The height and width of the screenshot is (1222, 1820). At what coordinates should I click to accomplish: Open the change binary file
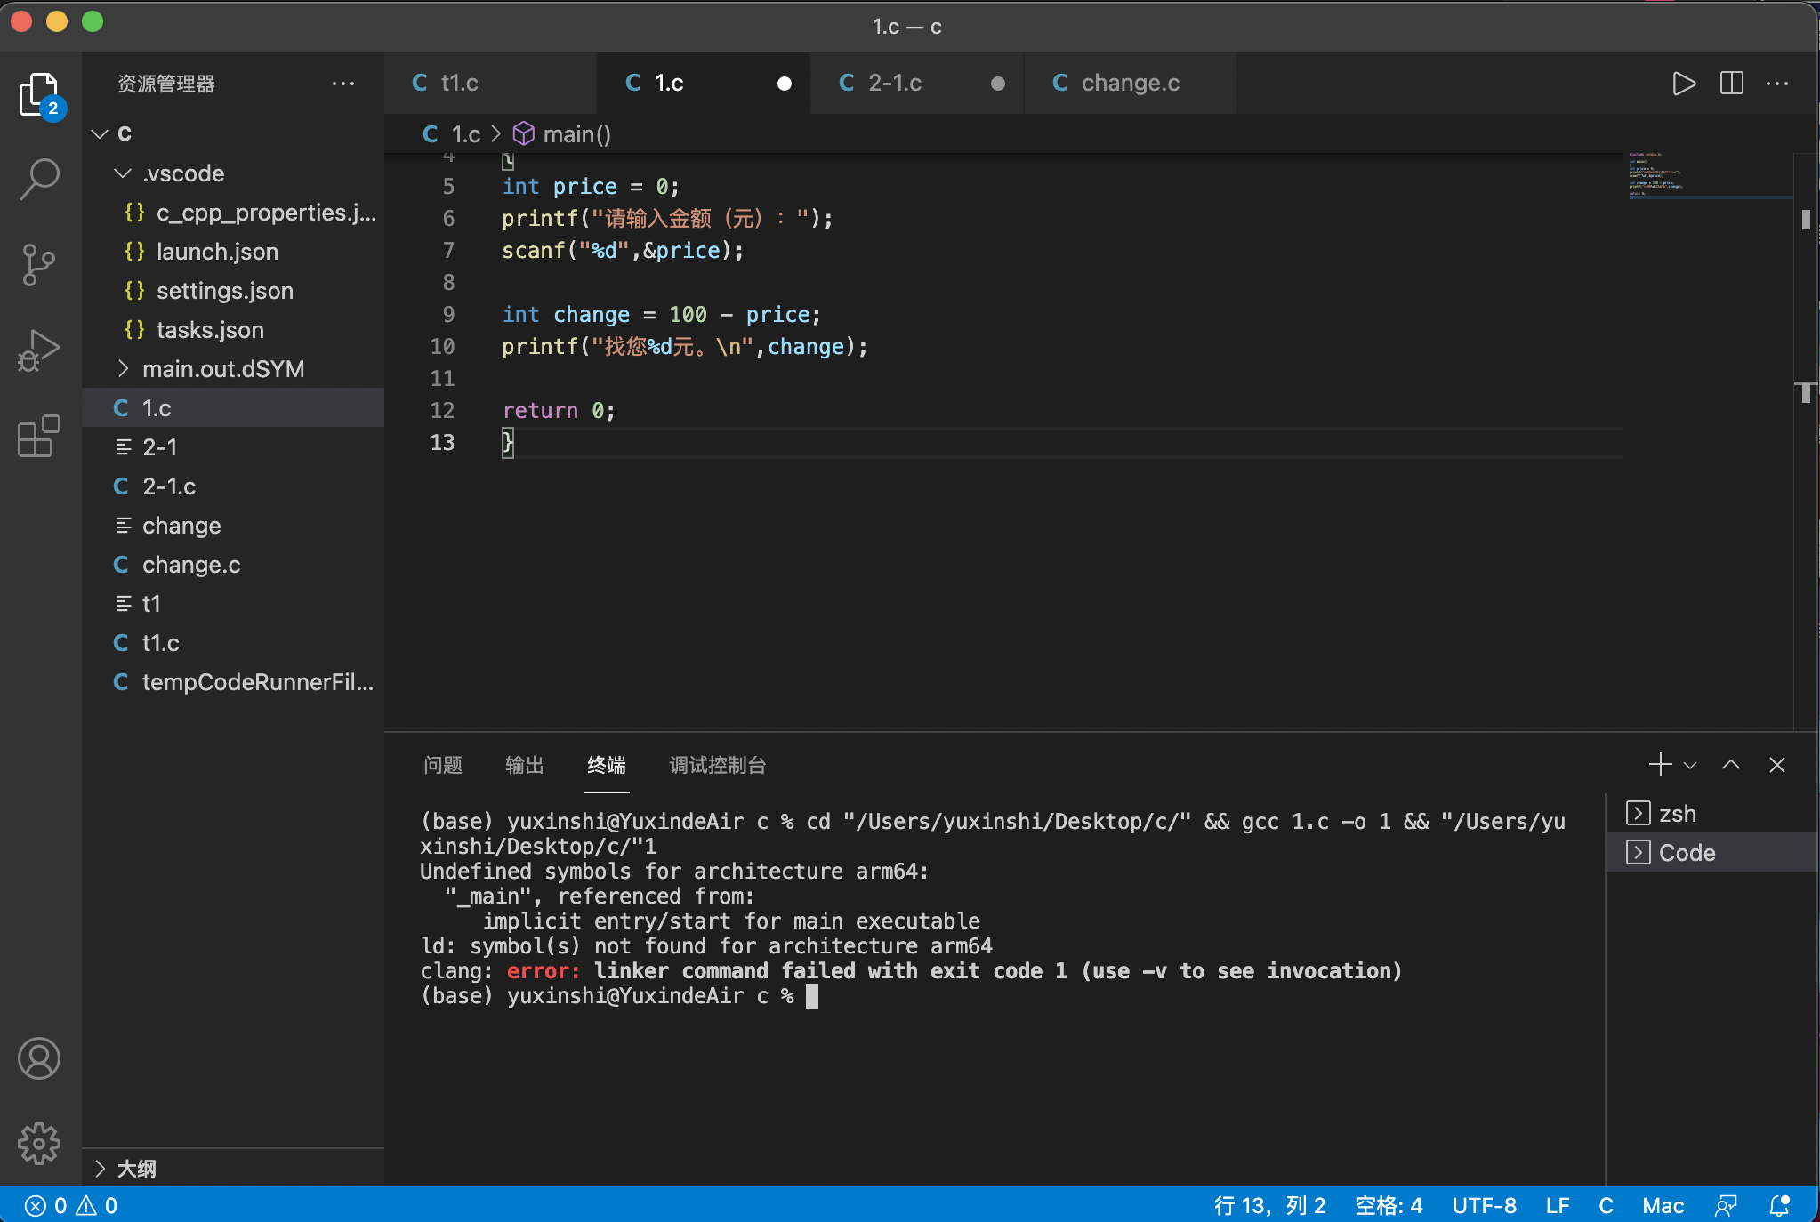coord(233,525)
